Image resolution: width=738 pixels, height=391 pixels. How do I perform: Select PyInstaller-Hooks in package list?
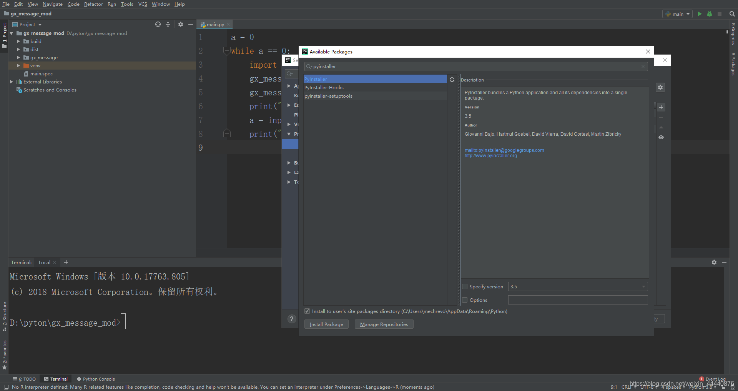[x=375, y=88]
